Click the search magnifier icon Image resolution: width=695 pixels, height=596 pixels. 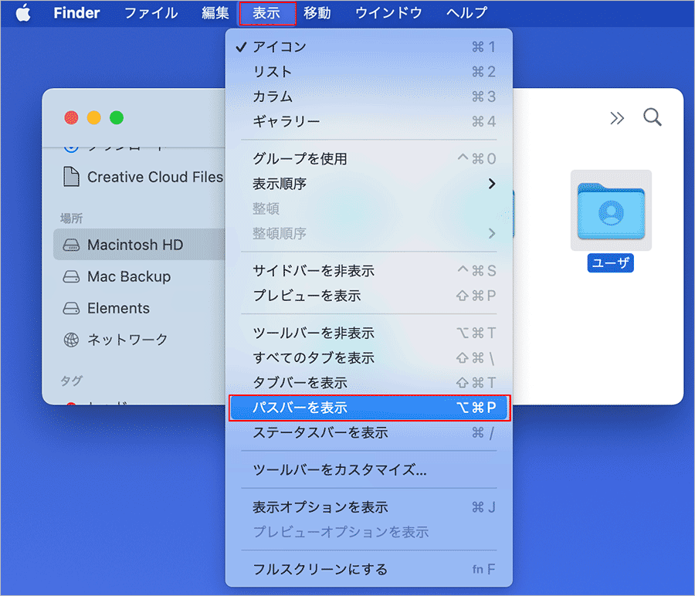pyautogui.click(x=653, y=117)
